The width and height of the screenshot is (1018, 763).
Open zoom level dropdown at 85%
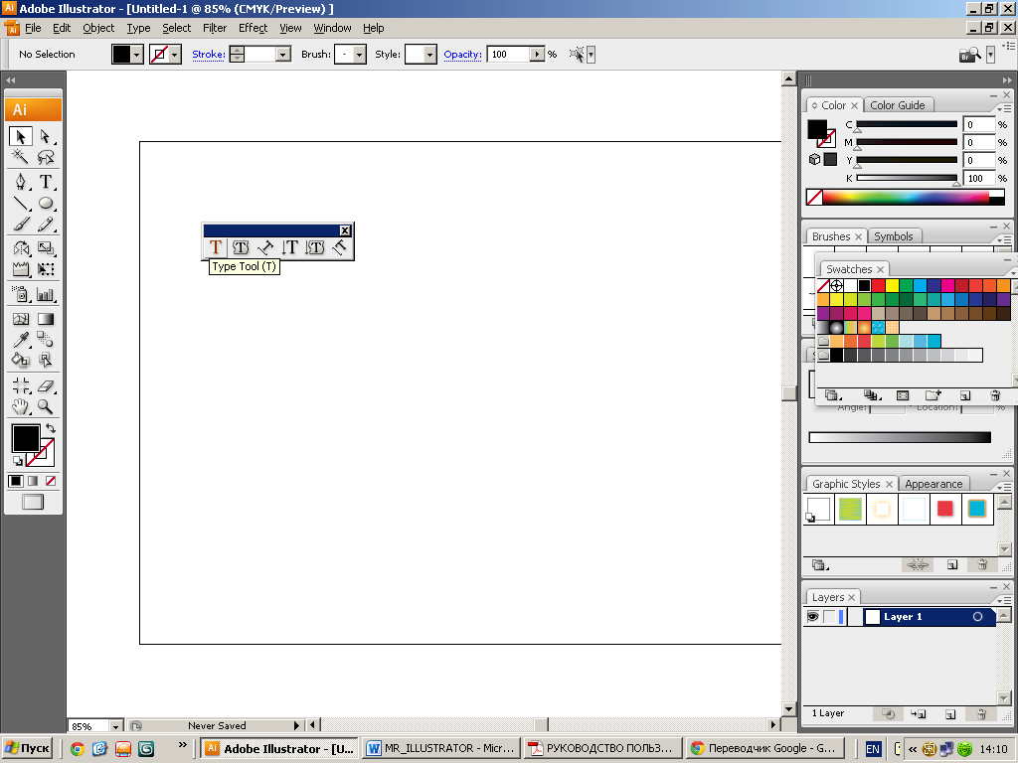coord(115,726)
